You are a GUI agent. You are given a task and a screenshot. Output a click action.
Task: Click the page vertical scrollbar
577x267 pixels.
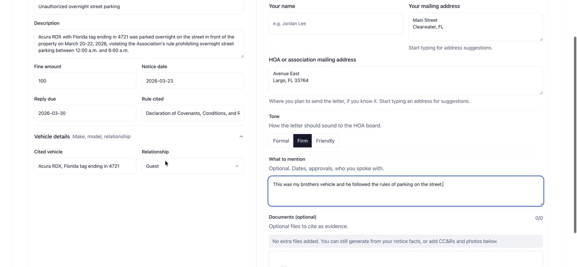[x=575, y=135]
